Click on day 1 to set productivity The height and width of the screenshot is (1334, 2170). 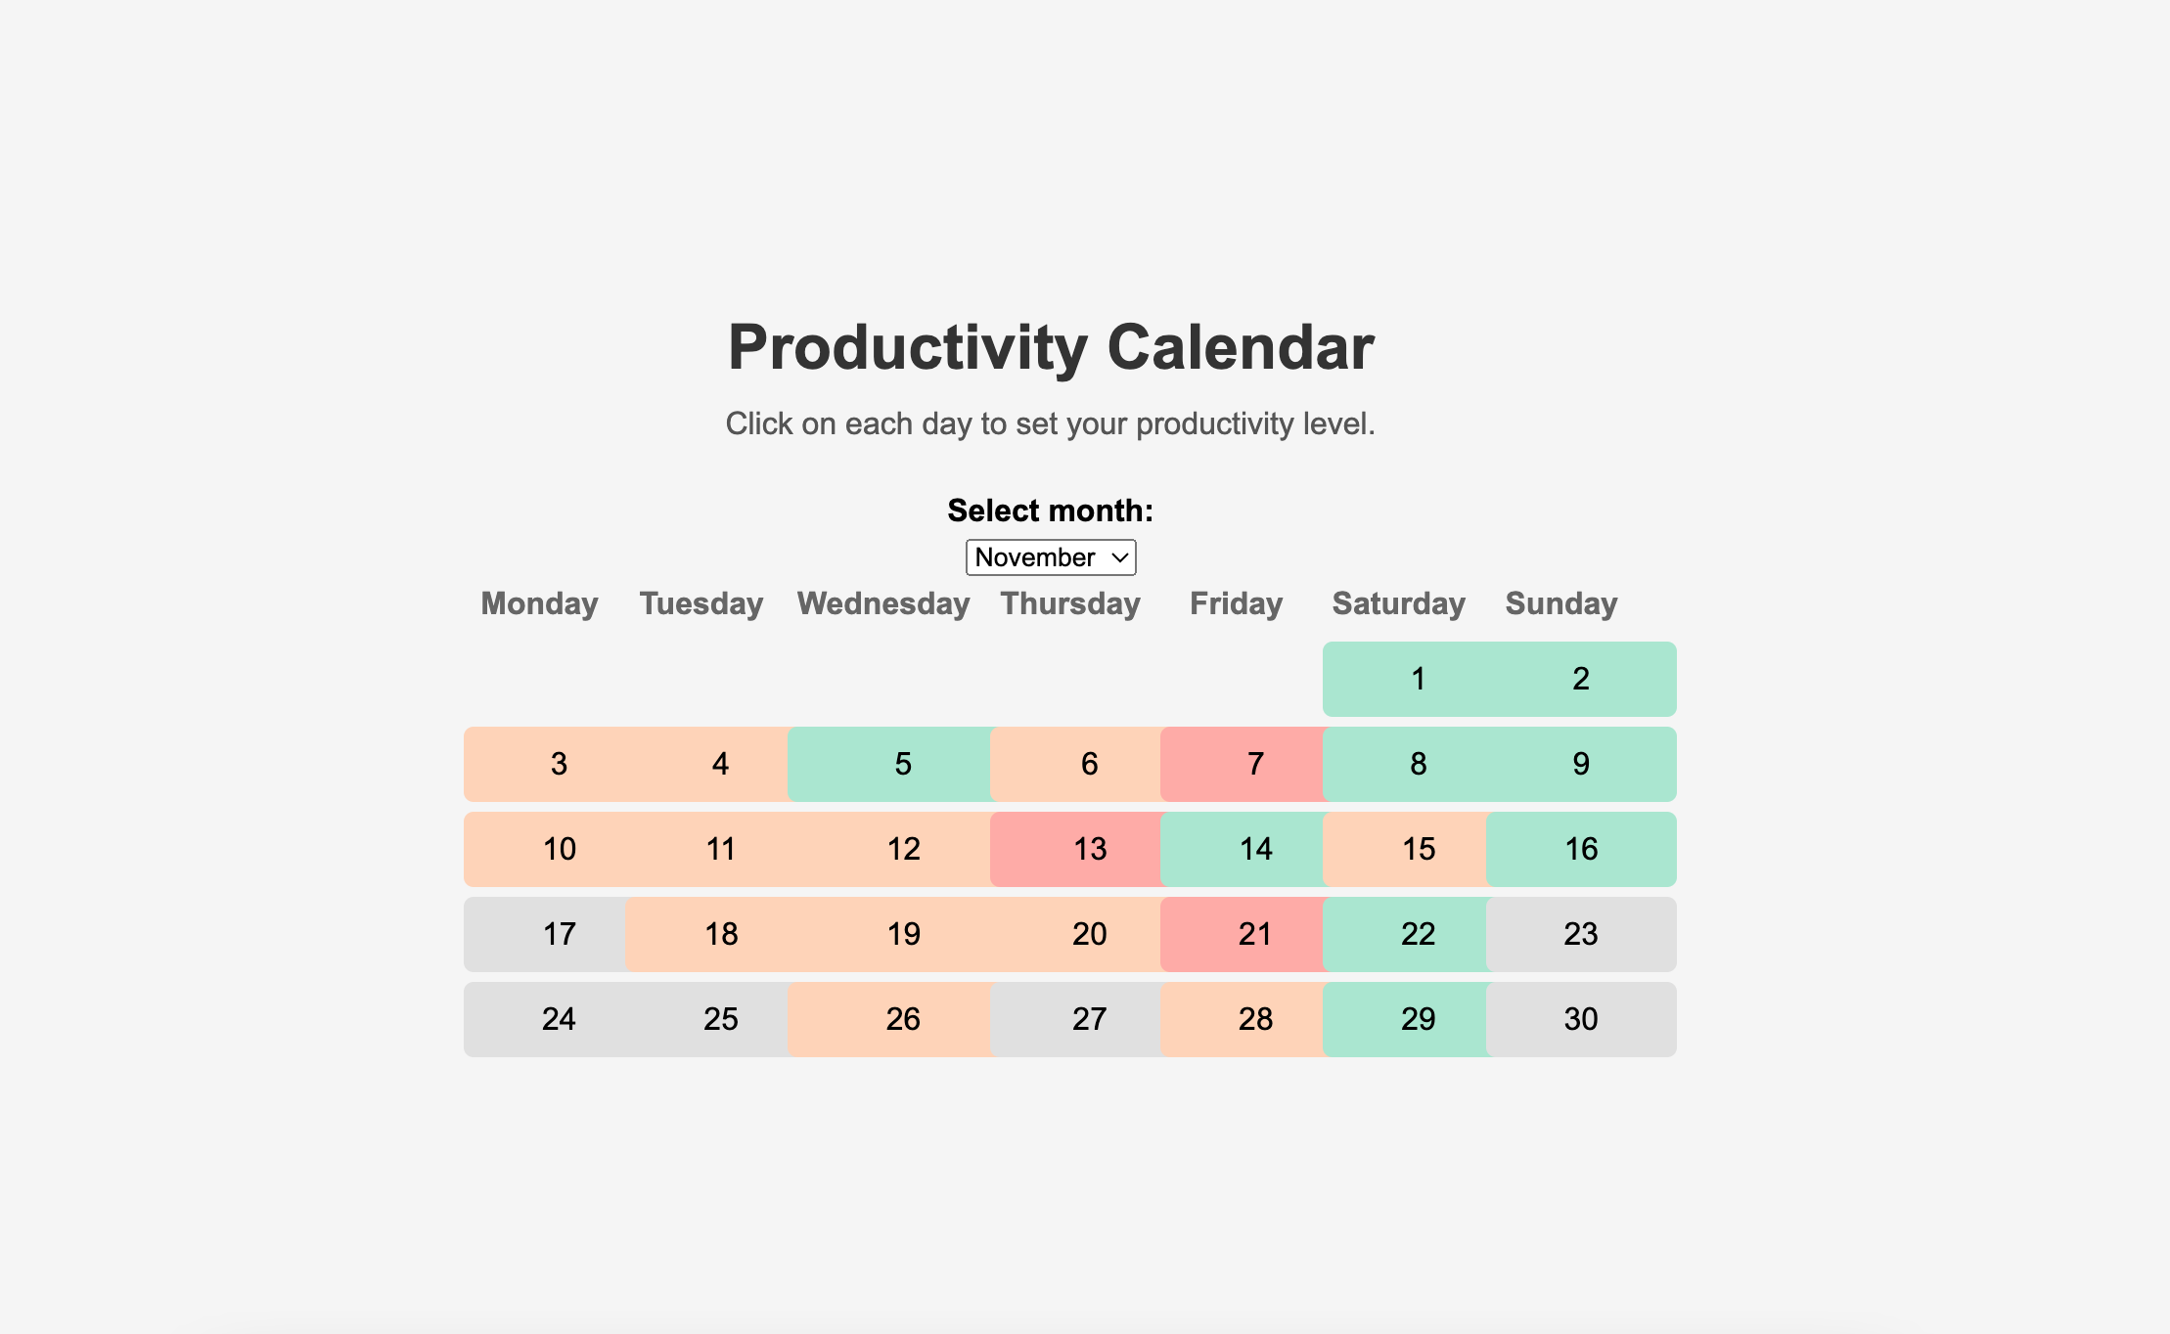(1415, 679)
